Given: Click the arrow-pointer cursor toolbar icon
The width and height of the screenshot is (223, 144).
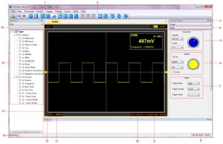Looking at the screenshot, I should 60,16.
